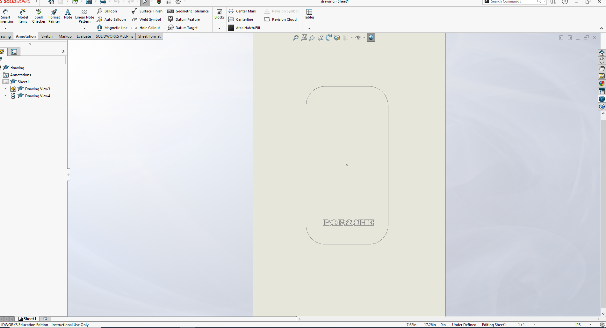
Task: Insert a Weld Symbol
Action: click(x=147, y=19)
